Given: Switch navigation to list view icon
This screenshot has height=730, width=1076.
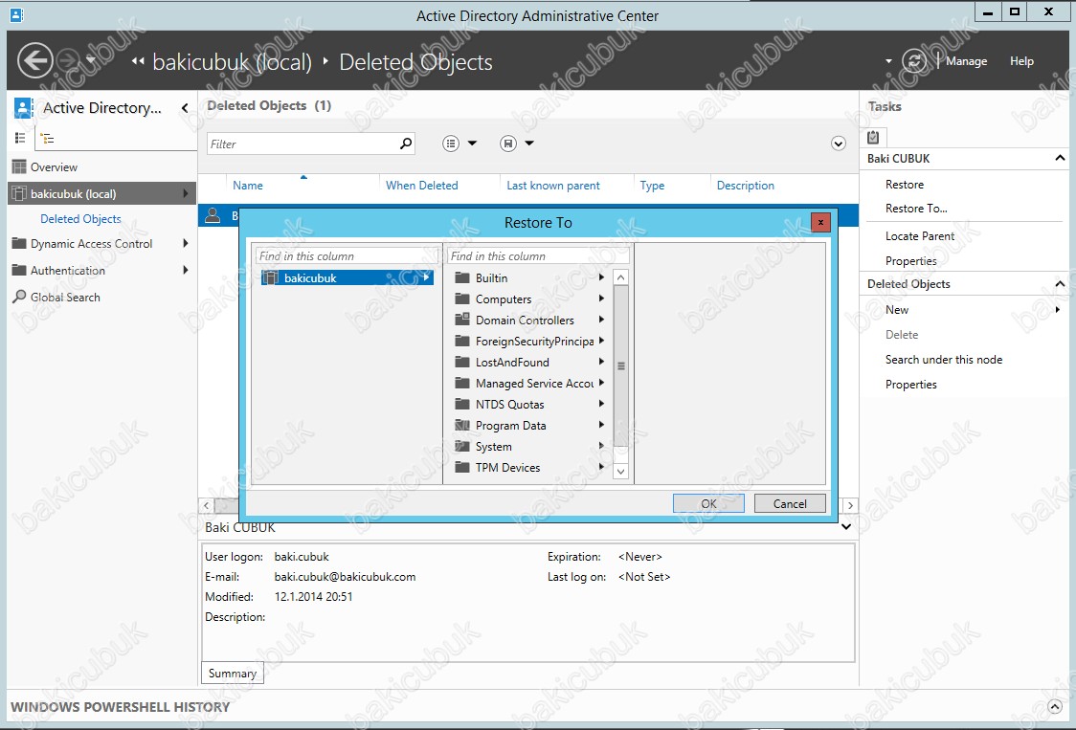Looking at the screenshot, I should pyautogui.click(x=20, y=138).
